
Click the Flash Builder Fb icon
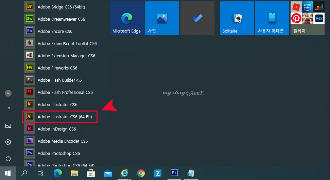tap(30, 80)
